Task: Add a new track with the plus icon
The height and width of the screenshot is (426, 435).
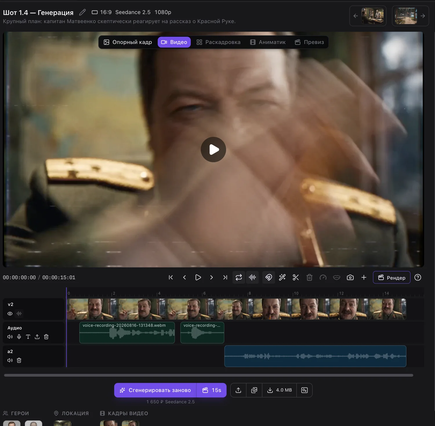Action: coord(364,278)
